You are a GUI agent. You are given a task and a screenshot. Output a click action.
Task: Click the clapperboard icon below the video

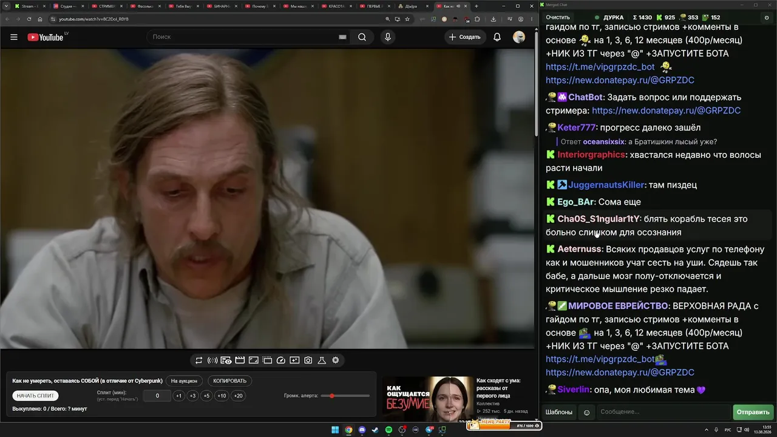(x=240, y=361)
